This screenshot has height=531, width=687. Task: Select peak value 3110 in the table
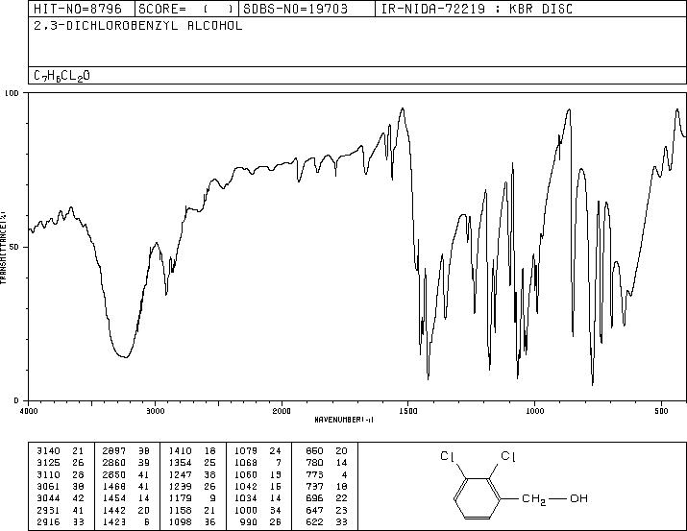[49, 474]
